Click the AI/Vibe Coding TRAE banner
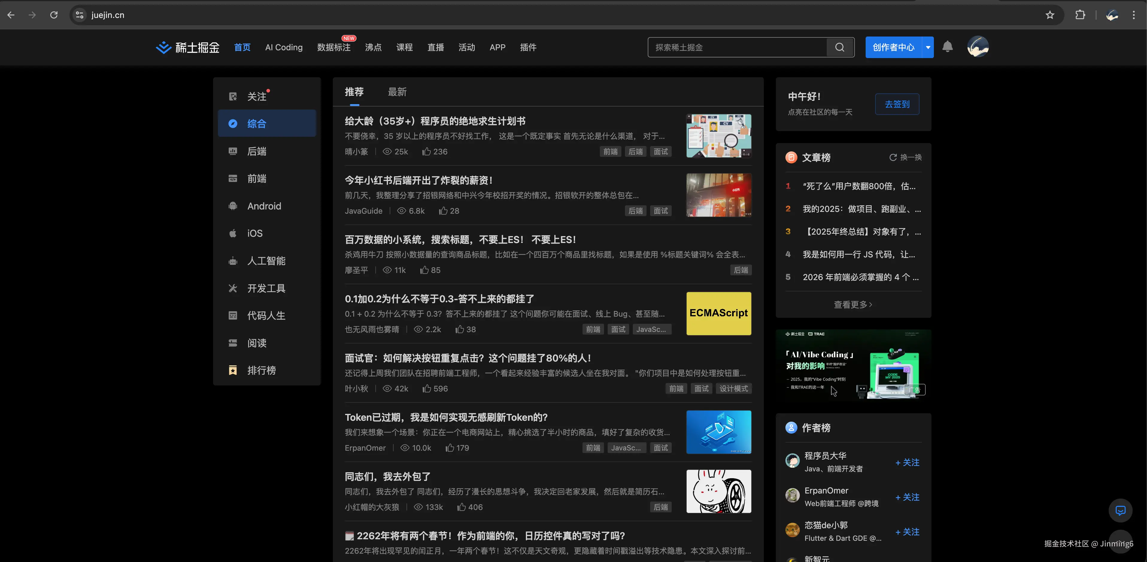 853,365
